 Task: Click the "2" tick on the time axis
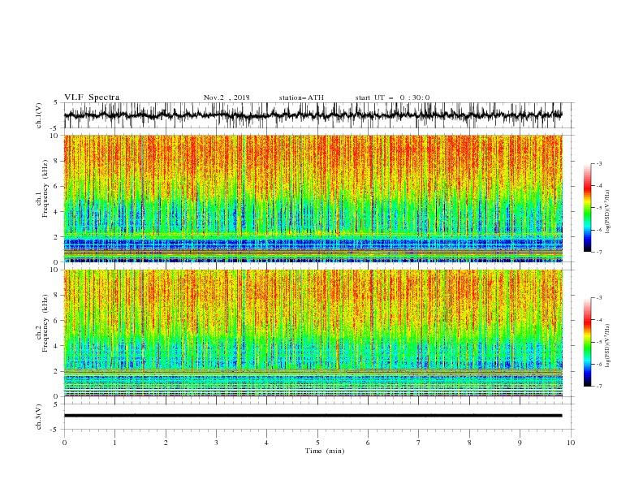166,443
